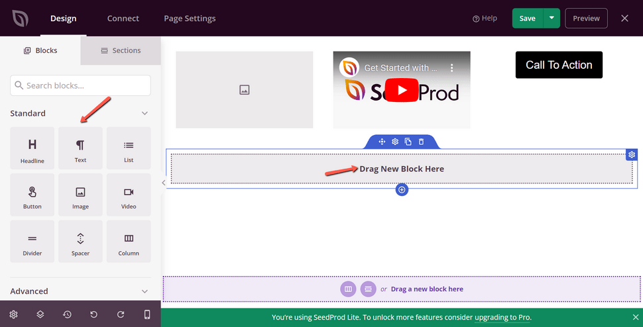643x327 pixels.
Task: Select the empty image placeholder
Action: tap(245, 89)
